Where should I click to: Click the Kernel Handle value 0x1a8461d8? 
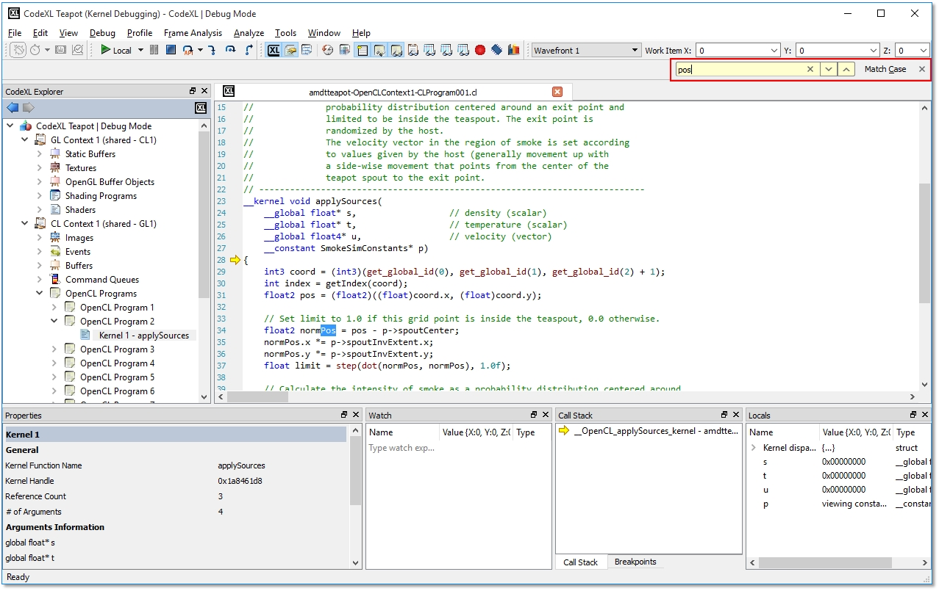240,481
